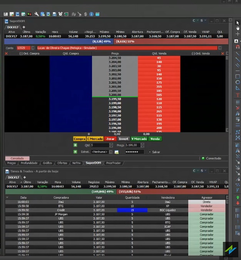Open the alarm clock alerts icon
The height and width of the screenshot is (260, 241).
point(60,14)
